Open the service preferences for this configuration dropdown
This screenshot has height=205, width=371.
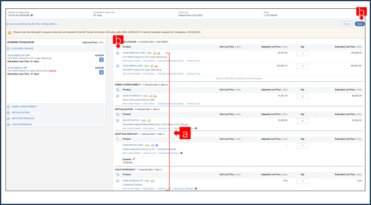(32, 24)
